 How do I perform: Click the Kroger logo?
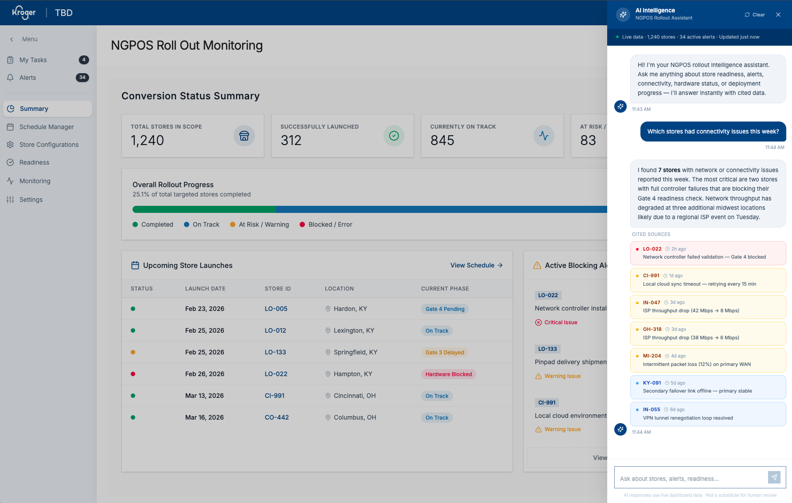click(23, 12)
